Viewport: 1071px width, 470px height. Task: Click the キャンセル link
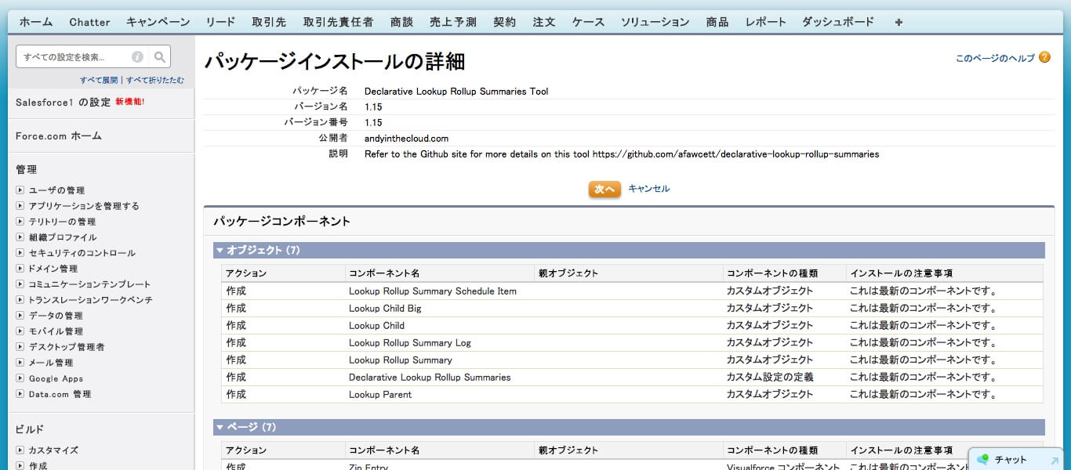pos(648,189)
